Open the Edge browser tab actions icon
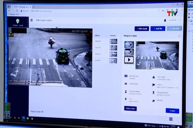Viewport: 193px width, 128px height. [9, 7]
